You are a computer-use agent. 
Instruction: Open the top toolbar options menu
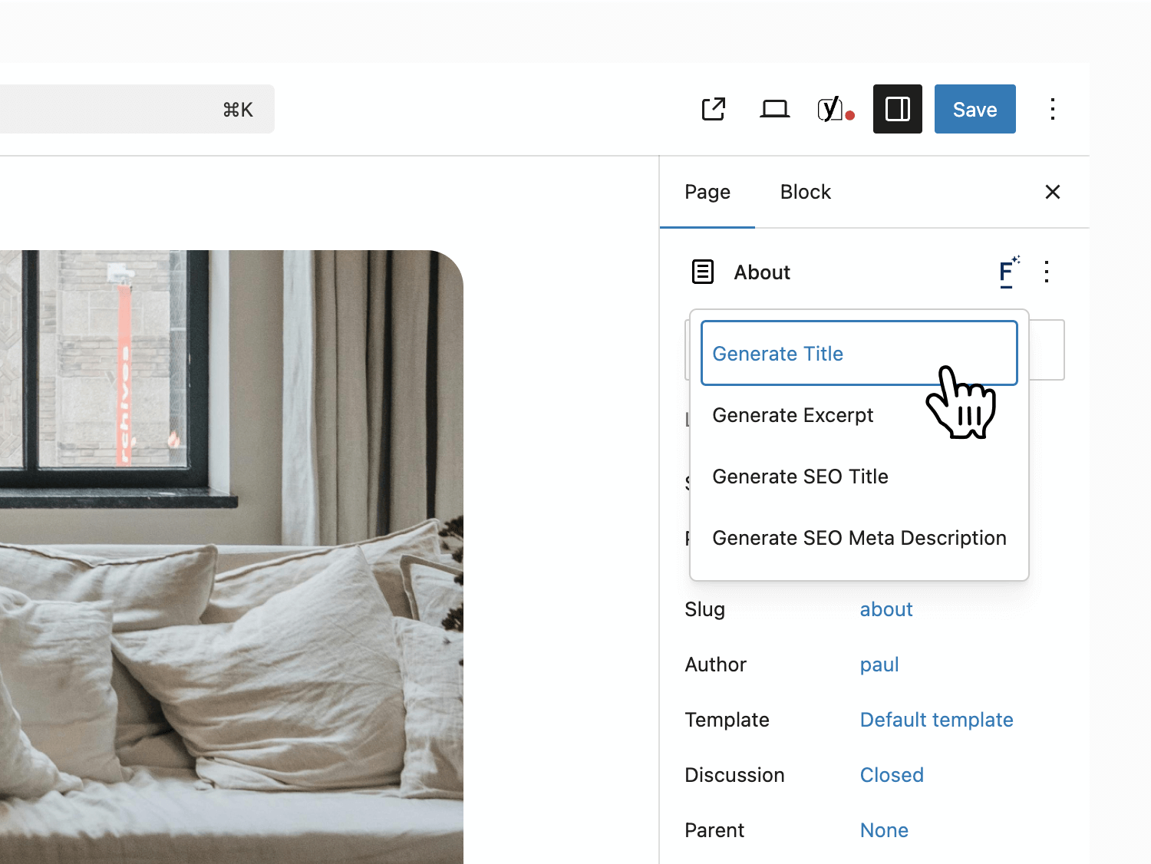pyautogui.click(x=1052, y=109)
